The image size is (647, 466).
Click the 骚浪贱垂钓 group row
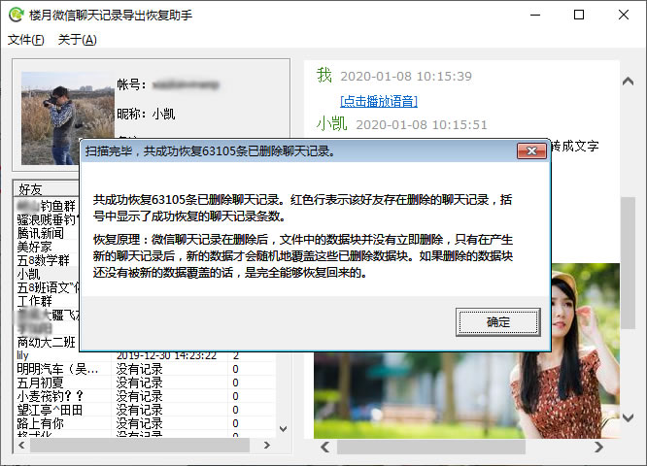click(48, 219)
